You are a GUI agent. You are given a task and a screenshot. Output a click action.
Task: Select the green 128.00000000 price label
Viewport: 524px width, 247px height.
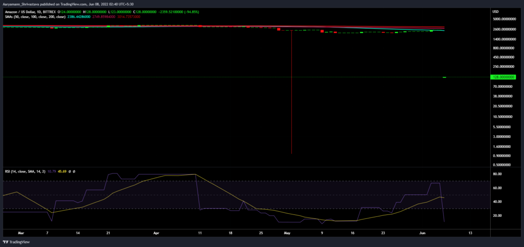tap(503, 78)
